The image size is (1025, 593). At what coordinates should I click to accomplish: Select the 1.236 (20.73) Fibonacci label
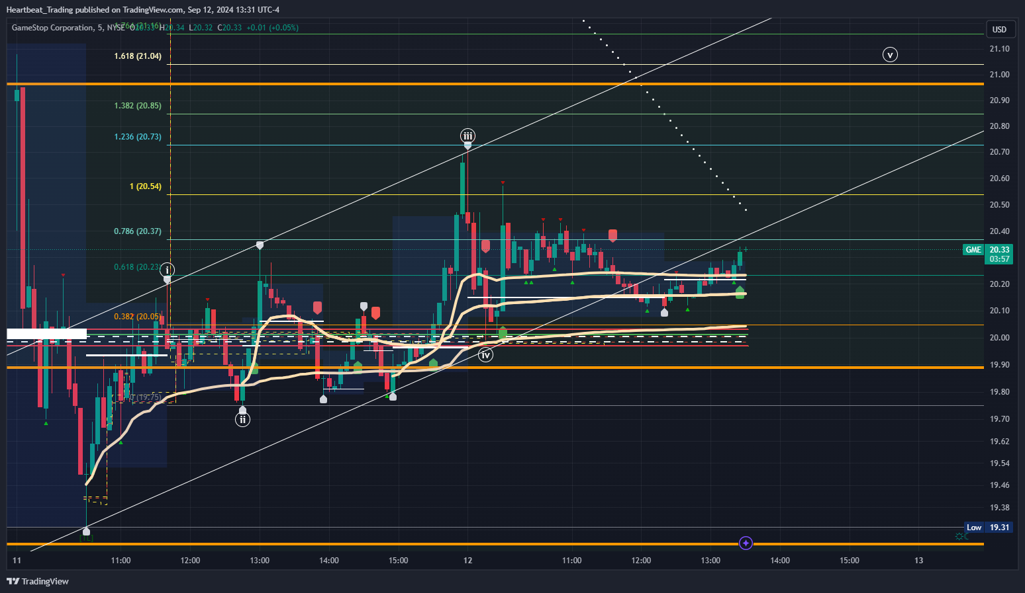138,137
